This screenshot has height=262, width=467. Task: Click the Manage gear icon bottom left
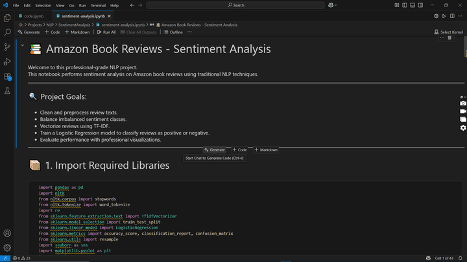tap(7, 247)
